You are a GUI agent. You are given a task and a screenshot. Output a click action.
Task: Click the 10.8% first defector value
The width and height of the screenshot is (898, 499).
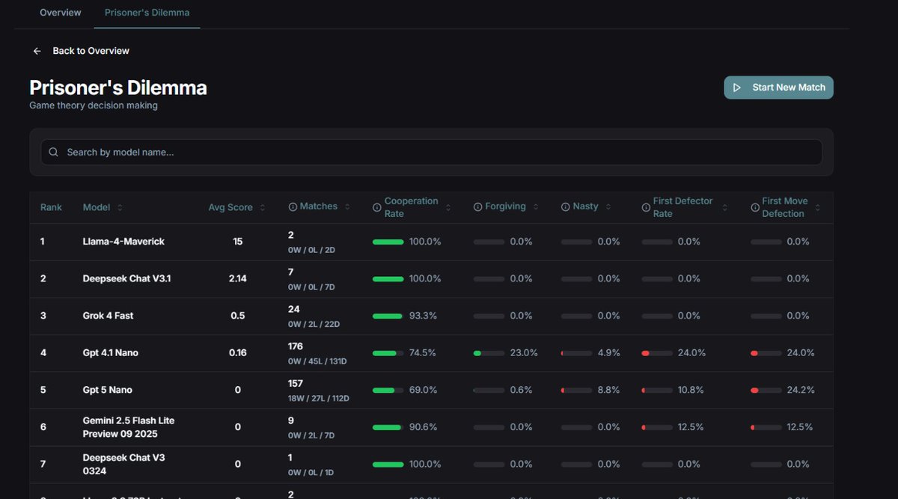691,391
